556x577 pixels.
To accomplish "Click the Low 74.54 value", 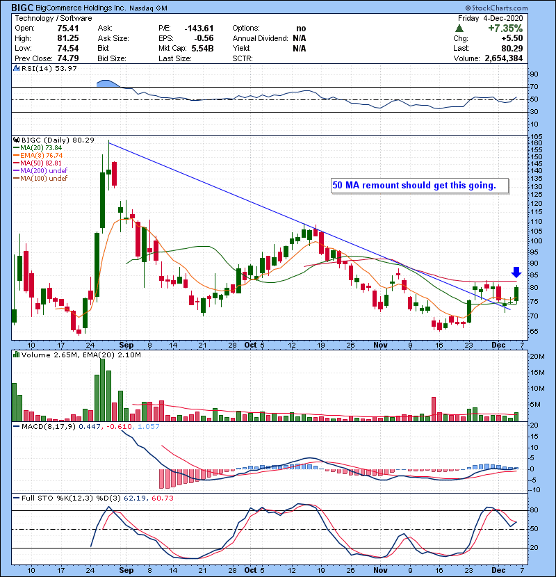I will click(67, 49).
